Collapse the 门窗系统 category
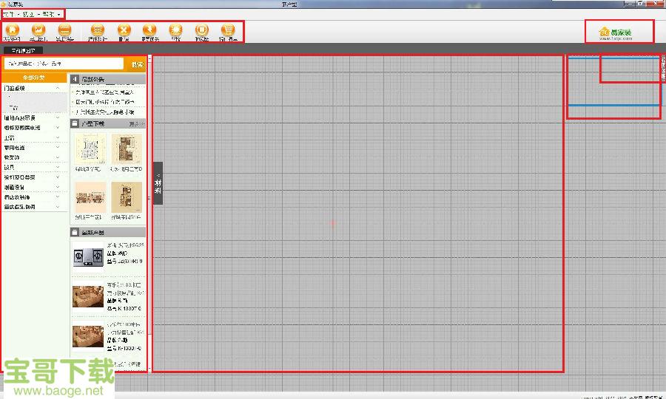 point(58,89)
